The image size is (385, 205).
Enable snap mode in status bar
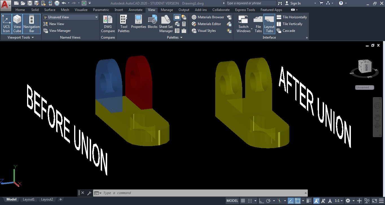pyautogui.click(x=249, y=200)
